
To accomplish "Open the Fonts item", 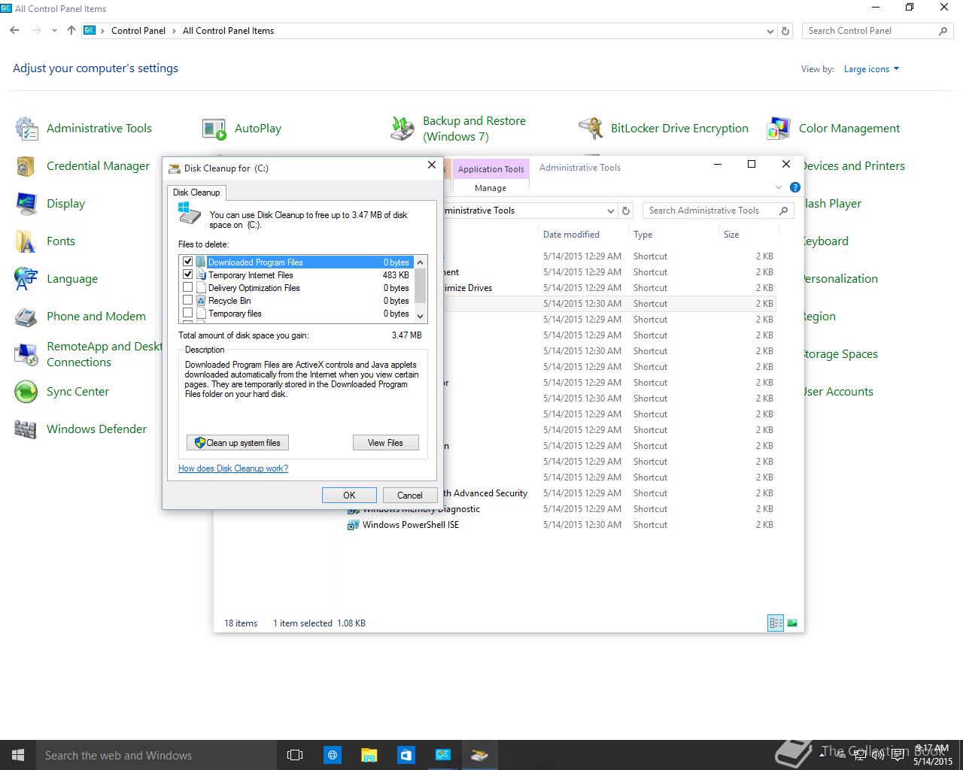I will click(x=45, y=241).
